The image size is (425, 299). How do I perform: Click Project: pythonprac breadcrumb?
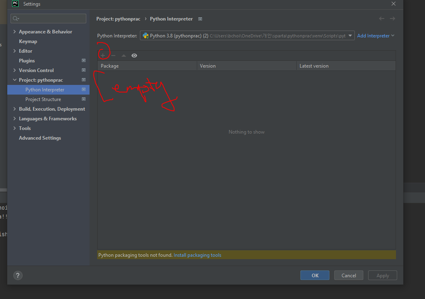pos(119,19)
